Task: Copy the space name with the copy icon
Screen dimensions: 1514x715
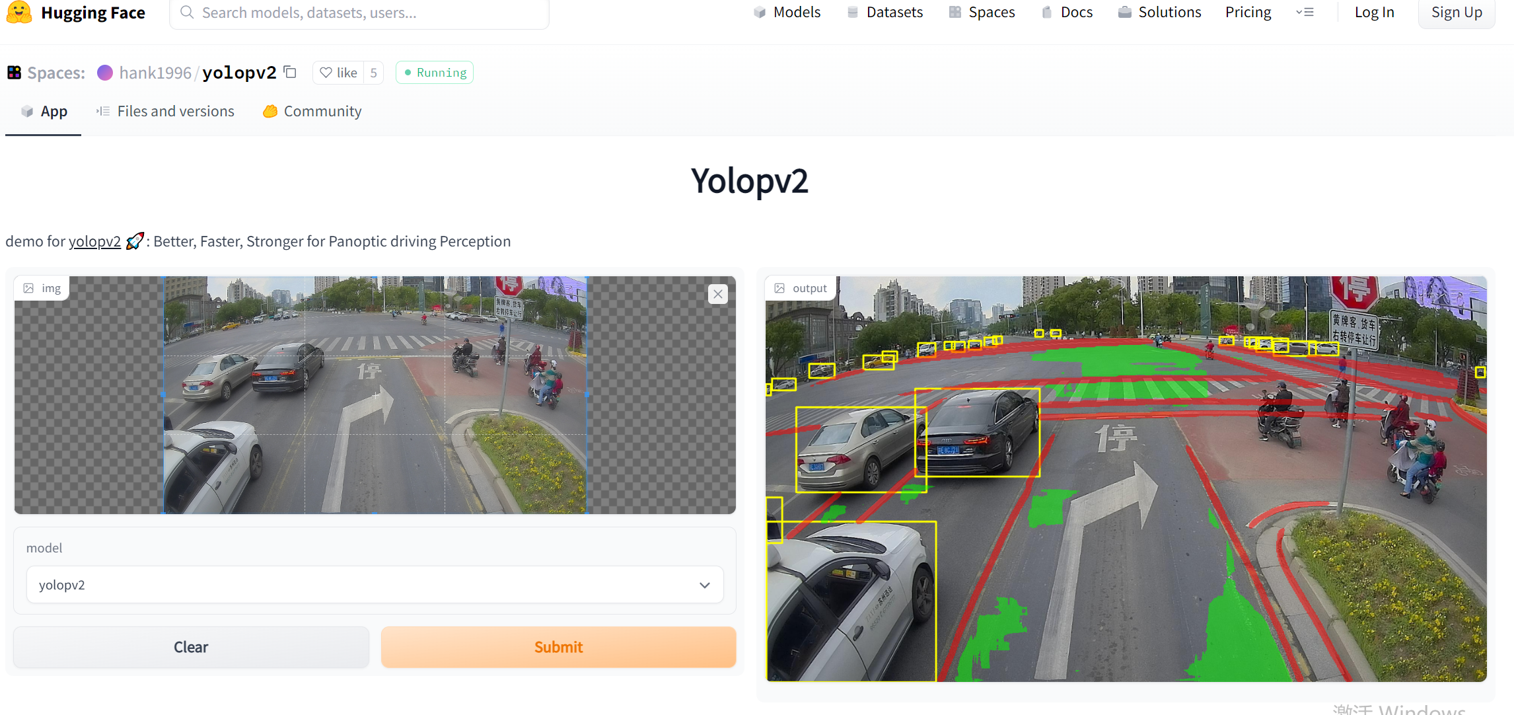Action: click(290, 71)
